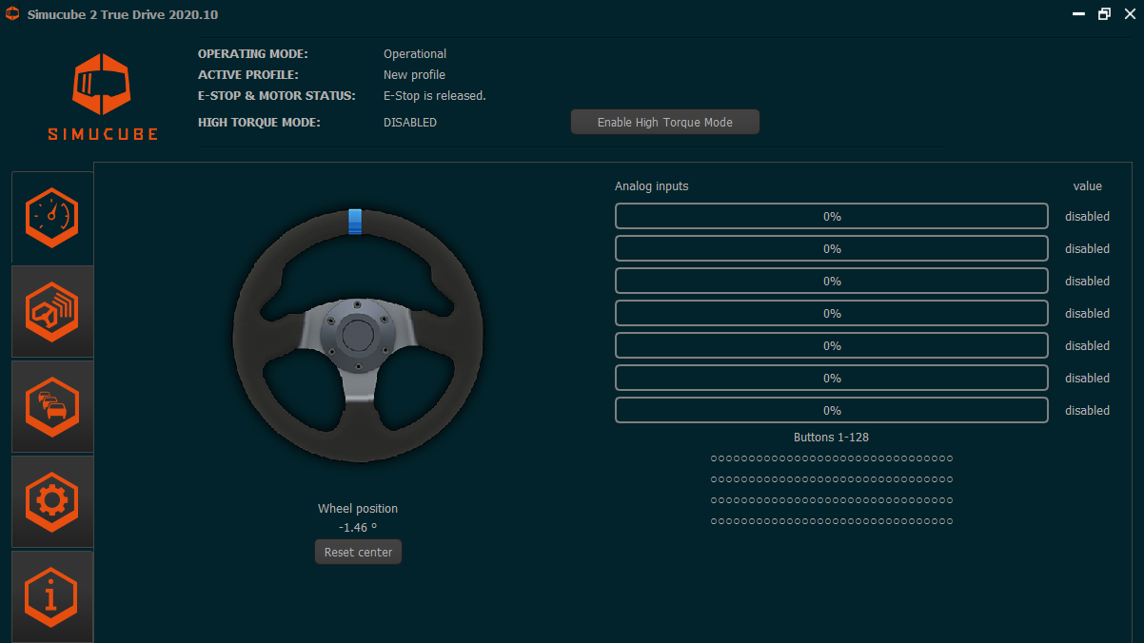Enable High Torque Mode
This screenshot has width=1144, height=643.
pos(665,122)
